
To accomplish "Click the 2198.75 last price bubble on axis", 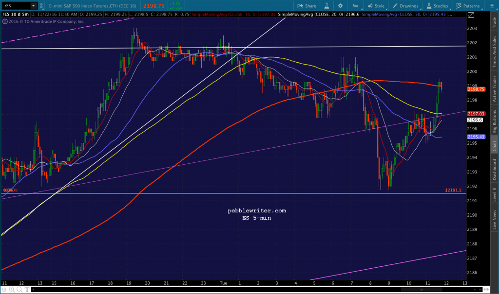I will coord(476,89).
